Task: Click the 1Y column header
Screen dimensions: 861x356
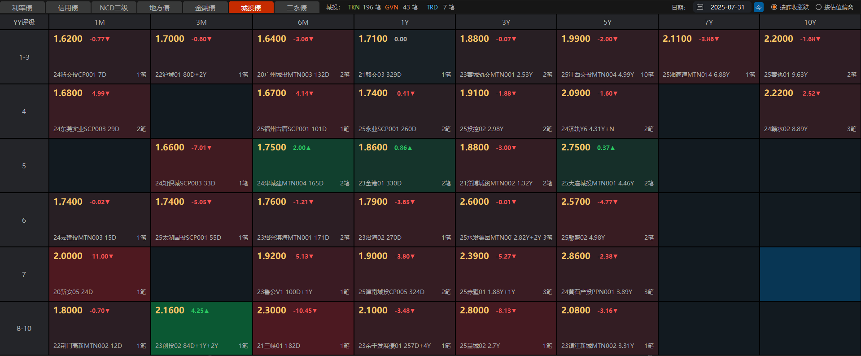Action: pos(405,22)
